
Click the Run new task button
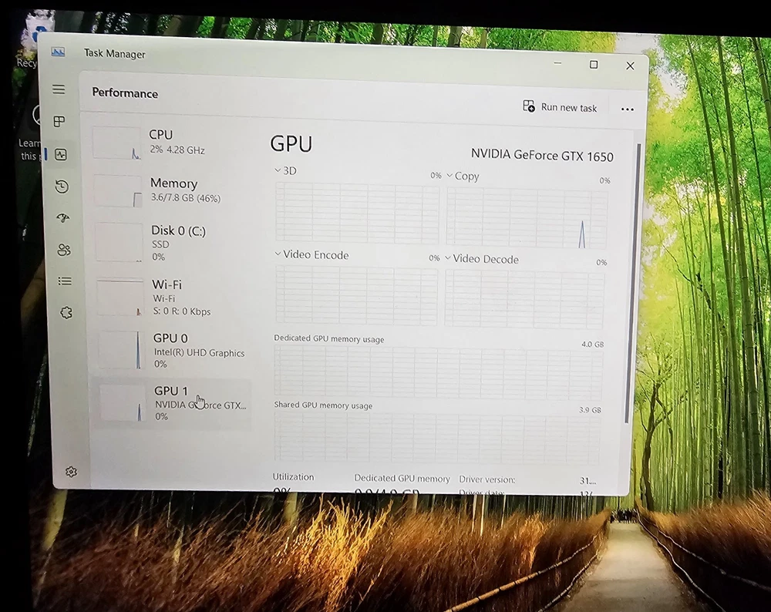click(560, 107)
